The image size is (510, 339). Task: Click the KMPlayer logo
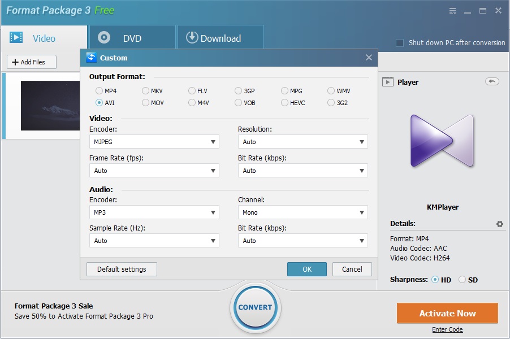pyautogui.click(x=442, y=141)
